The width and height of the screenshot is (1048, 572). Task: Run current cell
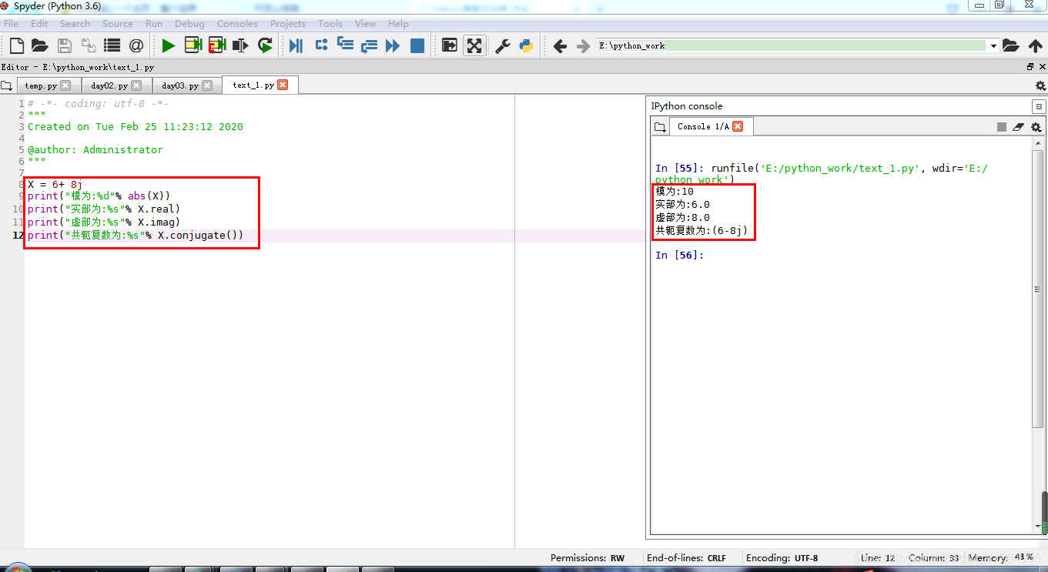pyautogui.click(x=193, y=46)
